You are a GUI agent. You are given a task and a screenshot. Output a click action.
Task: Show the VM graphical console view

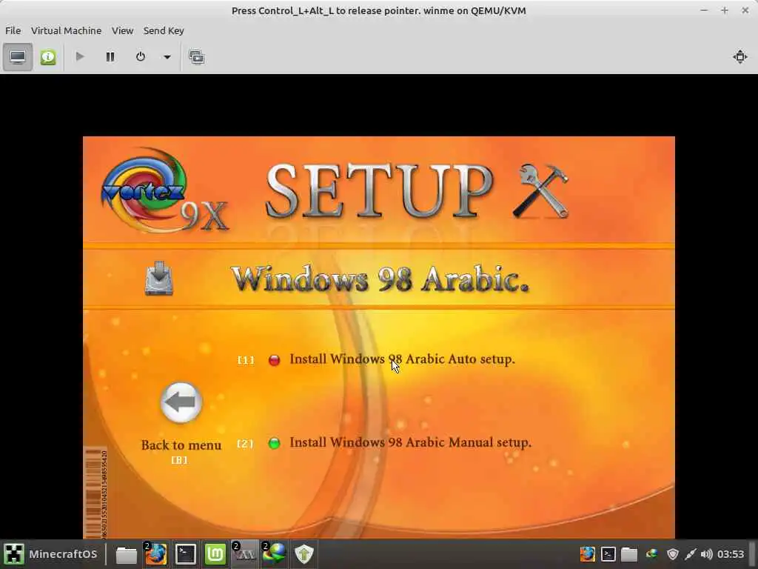(x=18, y=57)
